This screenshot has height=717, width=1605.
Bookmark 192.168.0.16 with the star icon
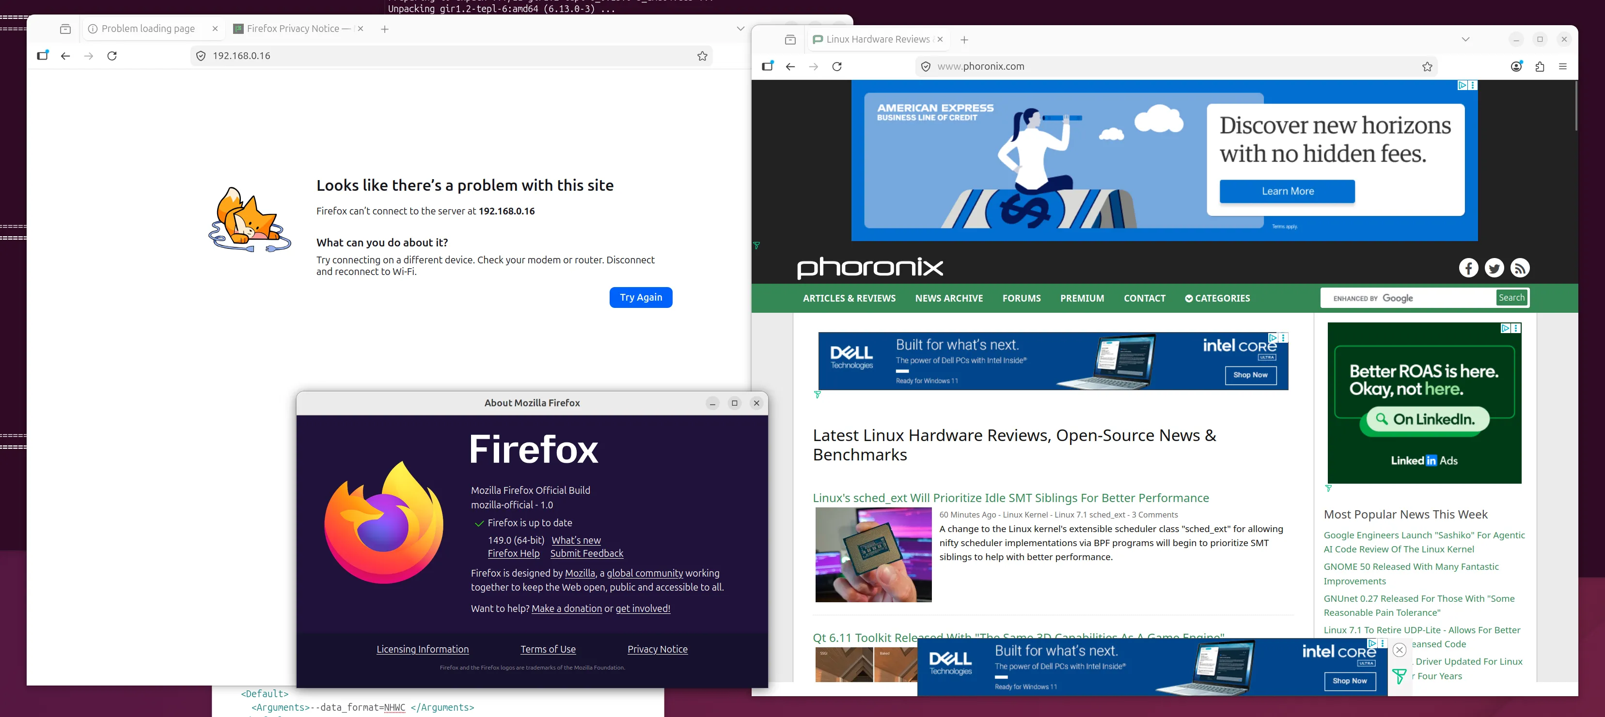click(702, 56)
